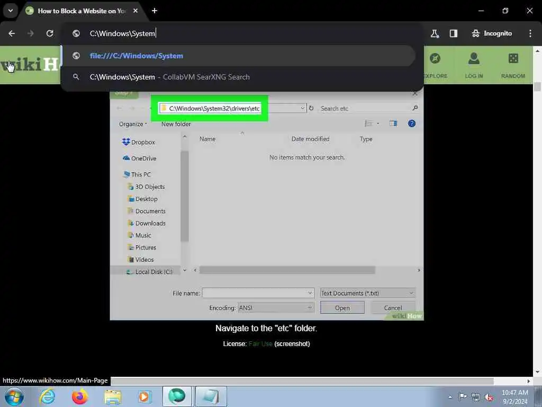Viewport: 542px width, 407px height.
Task: Launch Internet Explorer from the taskbar
Action: click(47, 396)
